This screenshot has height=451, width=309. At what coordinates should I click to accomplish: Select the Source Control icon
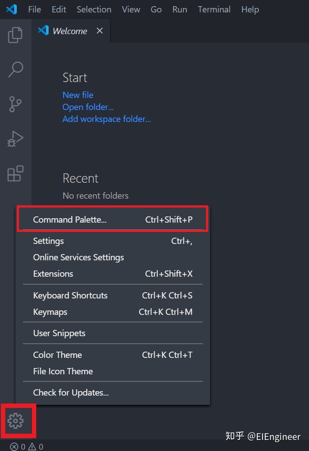click(x=15, y=104)
